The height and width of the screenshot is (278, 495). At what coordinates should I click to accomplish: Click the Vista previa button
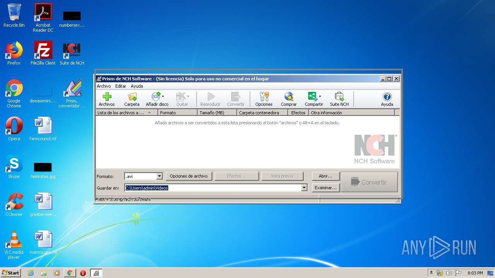tap(282, 176)
